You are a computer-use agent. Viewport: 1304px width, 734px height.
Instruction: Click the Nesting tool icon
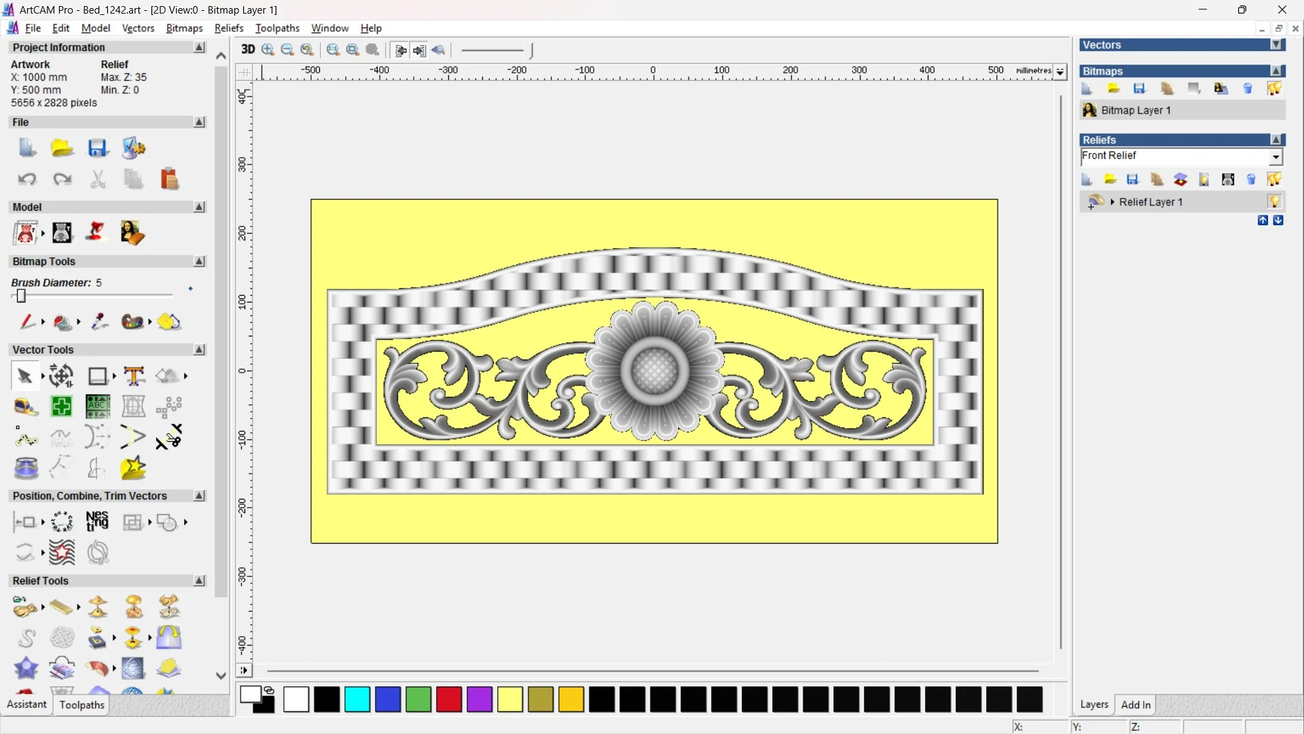pos(97,522)
